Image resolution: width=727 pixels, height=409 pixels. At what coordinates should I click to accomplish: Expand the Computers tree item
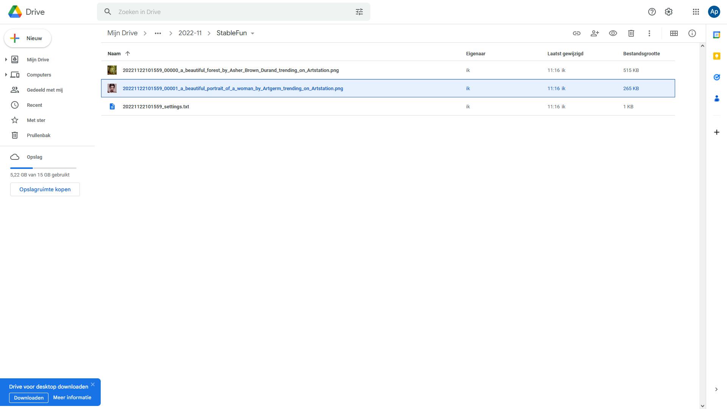tap(5, 75)
